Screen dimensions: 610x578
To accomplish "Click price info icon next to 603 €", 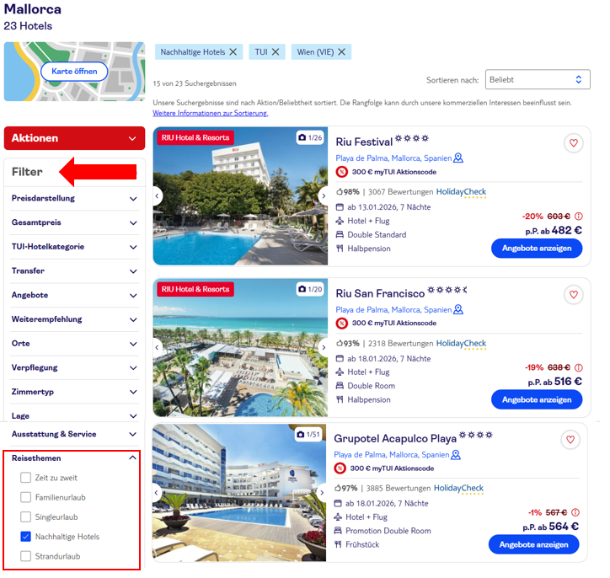I will tap(579, 217).
